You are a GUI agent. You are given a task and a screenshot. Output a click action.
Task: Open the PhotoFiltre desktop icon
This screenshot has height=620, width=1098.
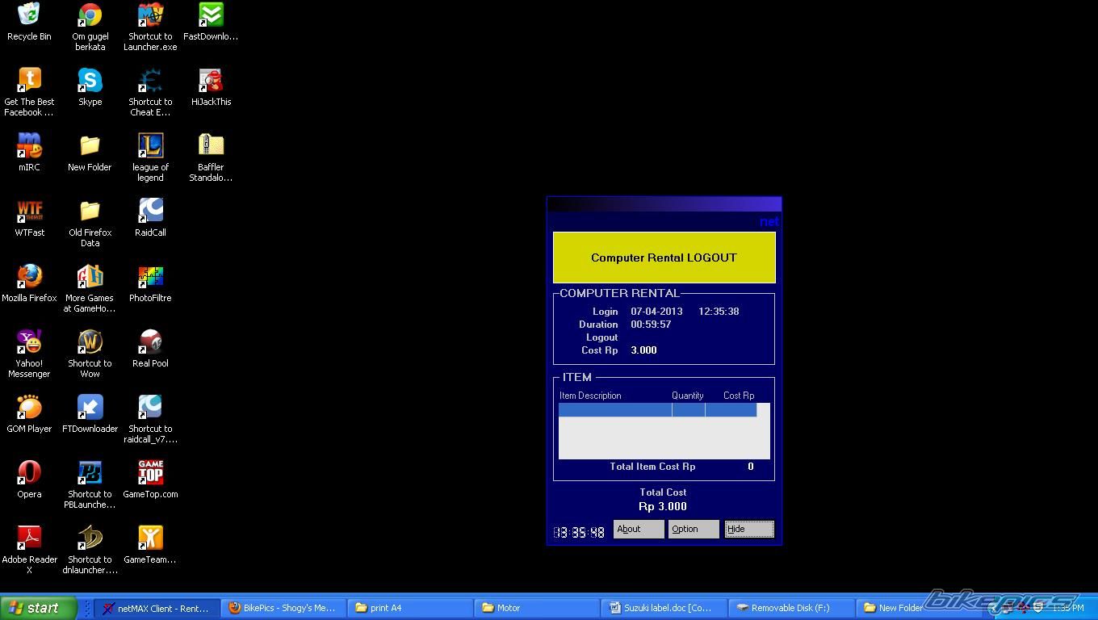150,277
